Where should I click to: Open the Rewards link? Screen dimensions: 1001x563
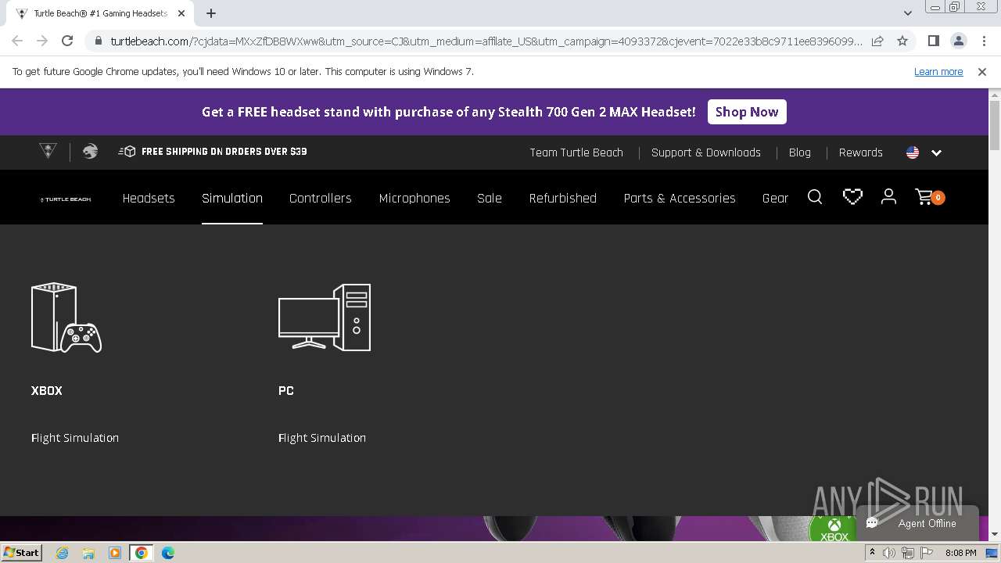coord(860,152)
